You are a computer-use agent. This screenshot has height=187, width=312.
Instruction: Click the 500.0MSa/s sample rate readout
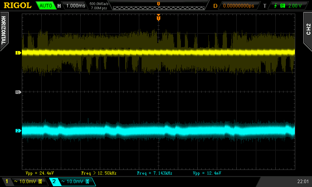coord(99,4)
